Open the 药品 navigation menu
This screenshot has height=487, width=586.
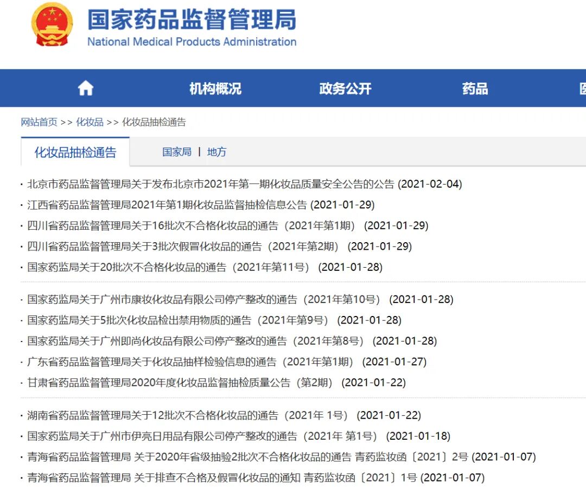(x=475, y=88)
